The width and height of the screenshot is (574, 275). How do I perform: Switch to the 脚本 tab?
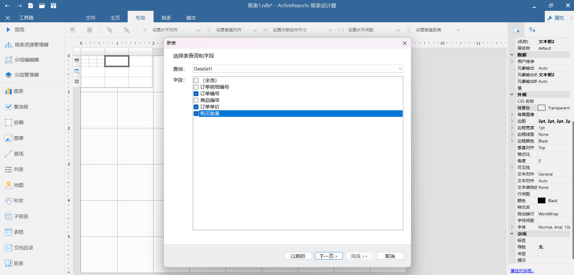point(191,18)
